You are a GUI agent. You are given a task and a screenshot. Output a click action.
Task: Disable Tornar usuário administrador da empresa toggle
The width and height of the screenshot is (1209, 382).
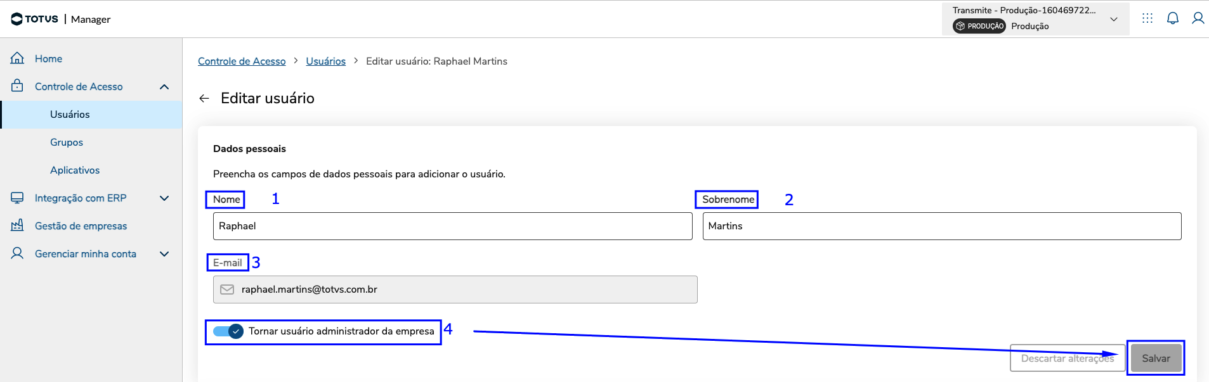click(228, 331)
